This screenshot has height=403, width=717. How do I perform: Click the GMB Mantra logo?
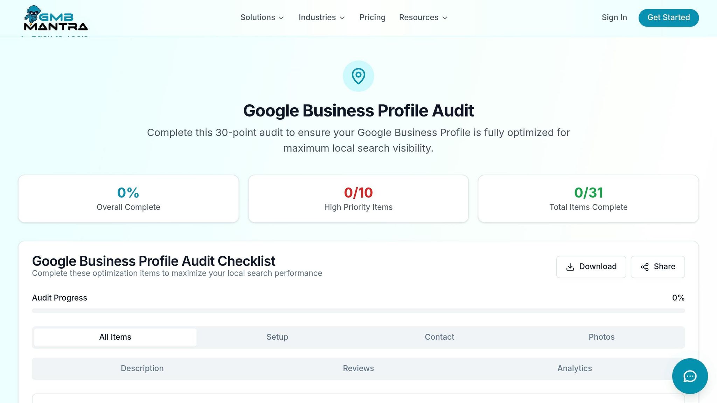(56, 18)
